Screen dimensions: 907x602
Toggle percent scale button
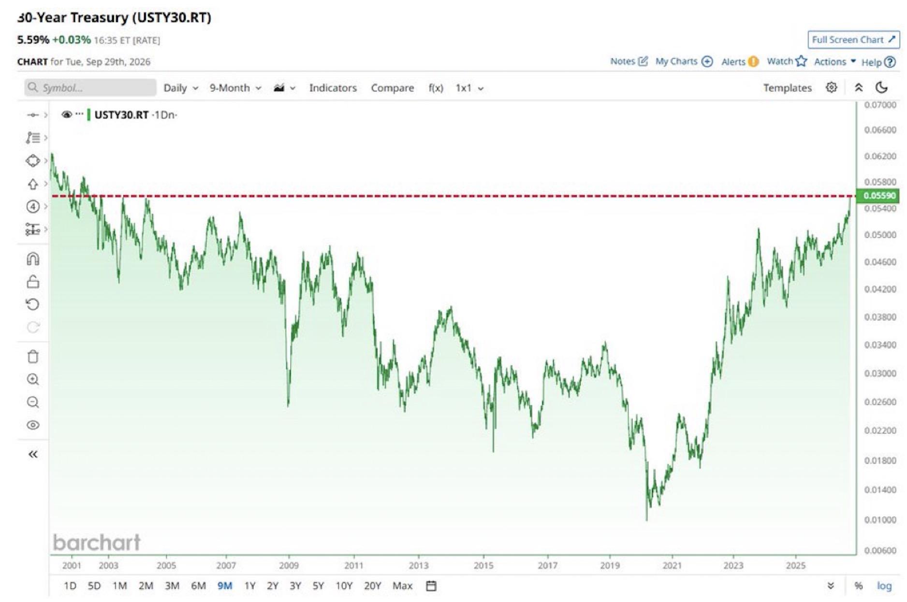click(x=859, y=586)
